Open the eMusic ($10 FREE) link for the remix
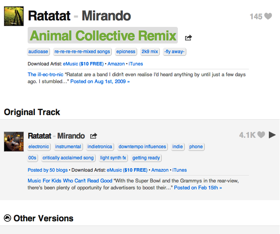This screenshot has width=280, height=234. (83, 64)
